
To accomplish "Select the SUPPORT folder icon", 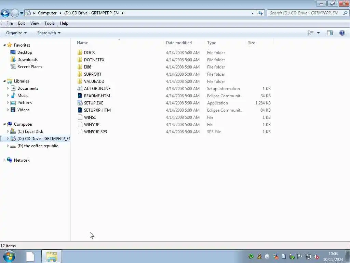I will (x=80, y=74).
